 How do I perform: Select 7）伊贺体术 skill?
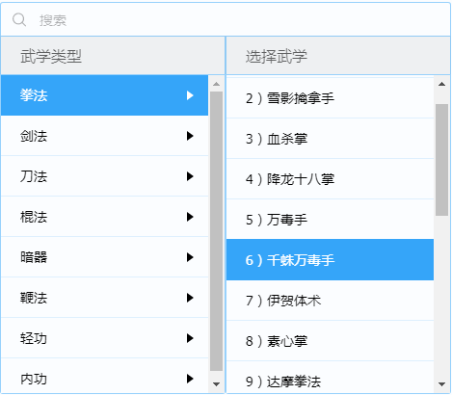point(330,301)
